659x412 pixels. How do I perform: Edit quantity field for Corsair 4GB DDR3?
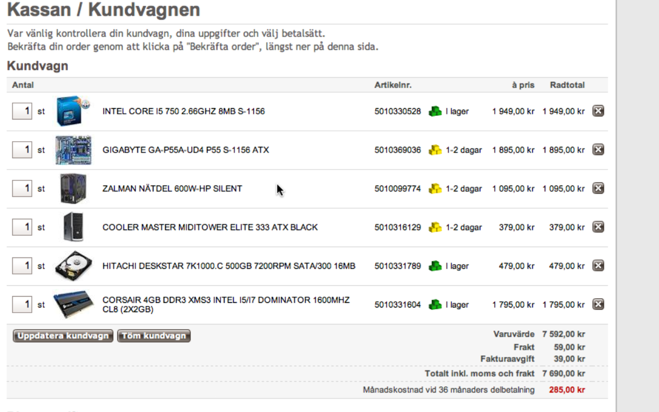pos(22,304)
